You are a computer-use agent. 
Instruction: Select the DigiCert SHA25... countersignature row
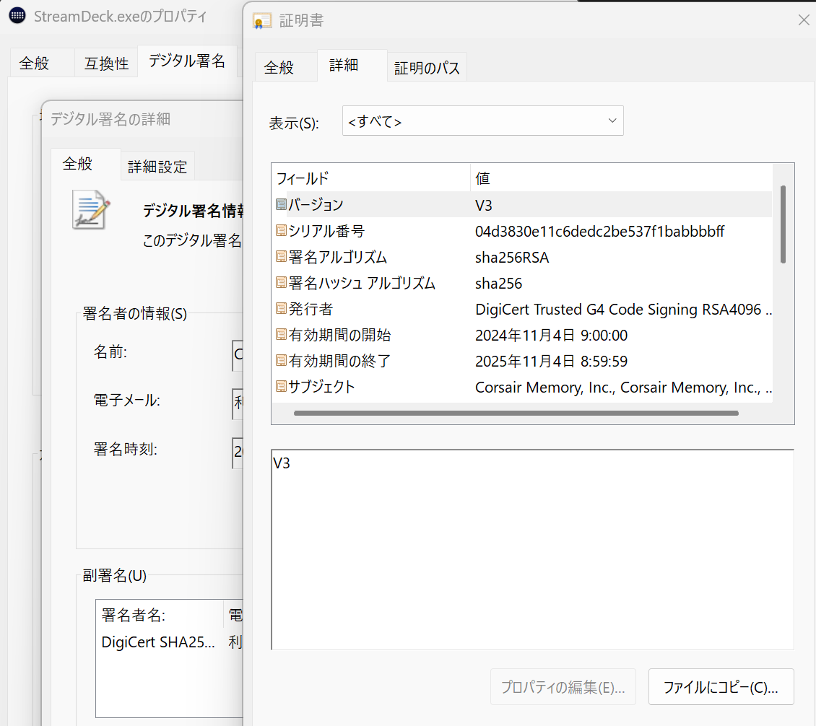pos(170,642)
